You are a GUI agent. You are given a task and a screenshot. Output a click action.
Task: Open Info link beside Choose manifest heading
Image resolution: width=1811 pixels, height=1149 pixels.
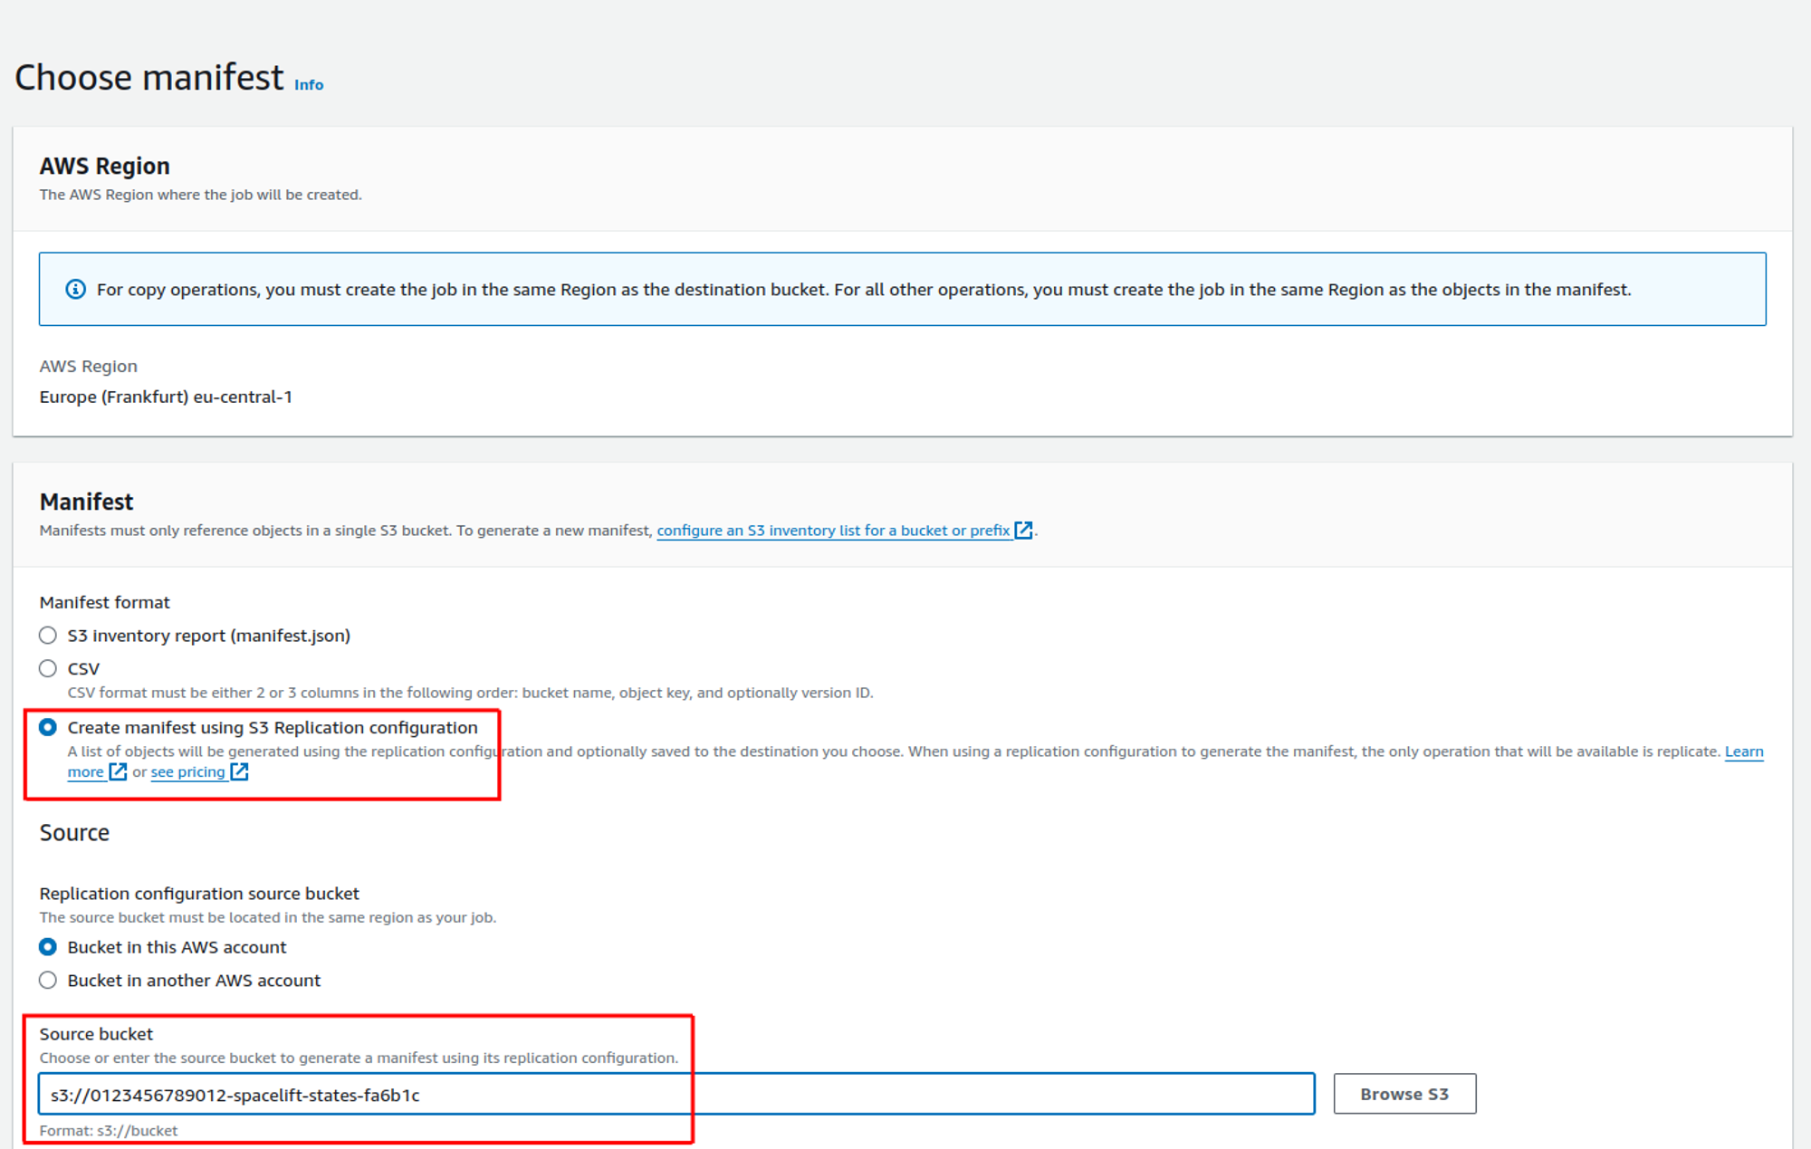coord(308,85)
